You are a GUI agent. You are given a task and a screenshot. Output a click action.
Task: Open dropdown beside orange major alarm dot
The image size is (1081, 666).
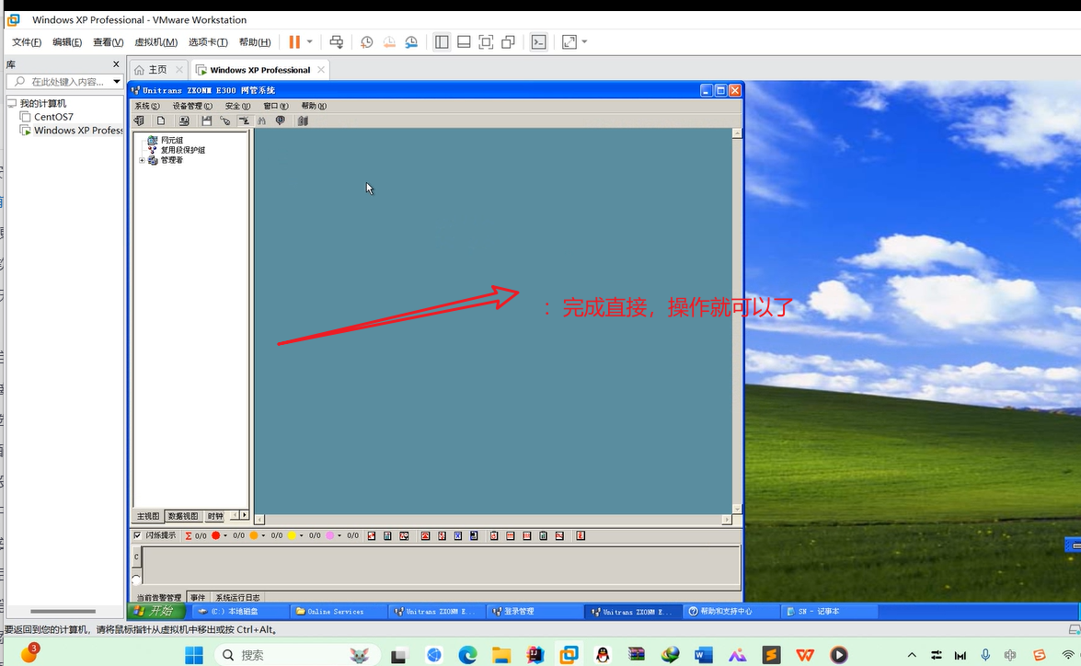pos(263,535)
